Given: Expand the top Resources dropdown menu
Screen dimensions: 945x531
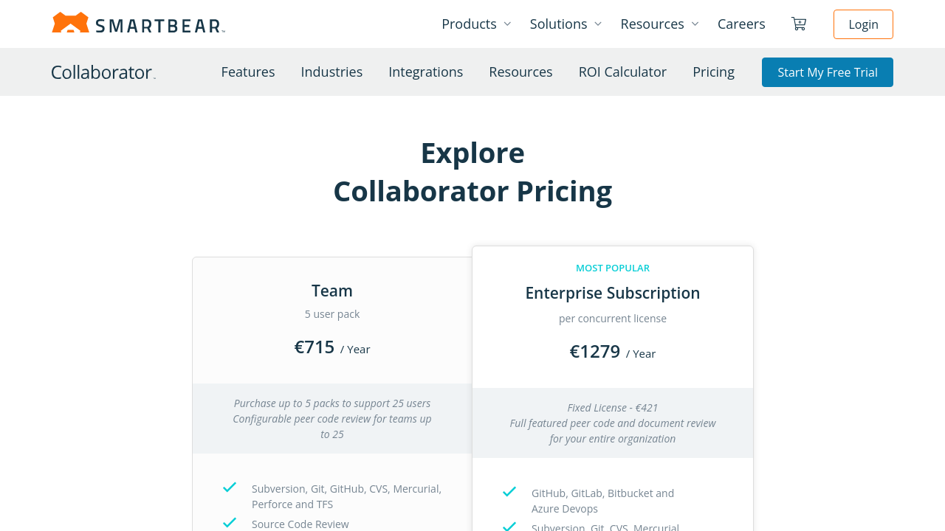Looking at the screenshot, I should [659, 24].
